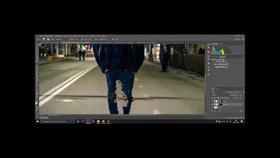Click the Windows taskbar search box
The height and width of the screenshot is (158, 280).
(57, 121)
